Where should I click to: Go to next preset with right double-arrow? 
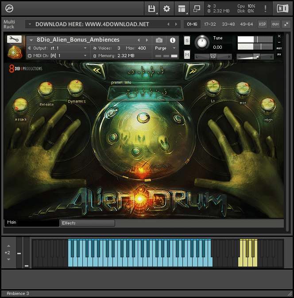(x=193, y=71)
